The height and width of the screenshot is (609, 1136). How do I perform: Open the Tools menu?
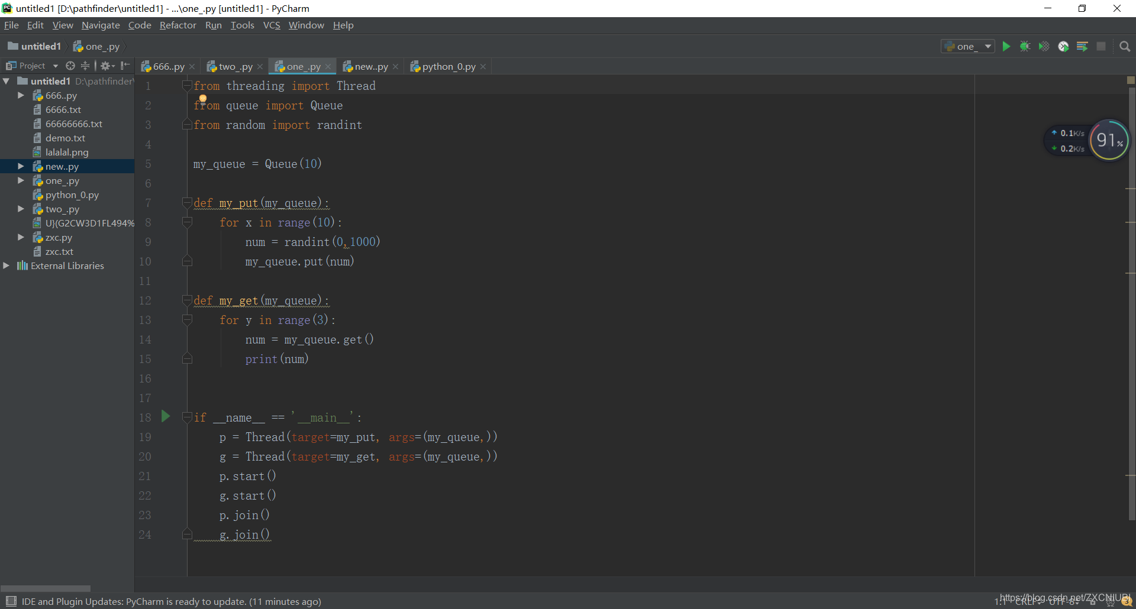pos(242,25)
